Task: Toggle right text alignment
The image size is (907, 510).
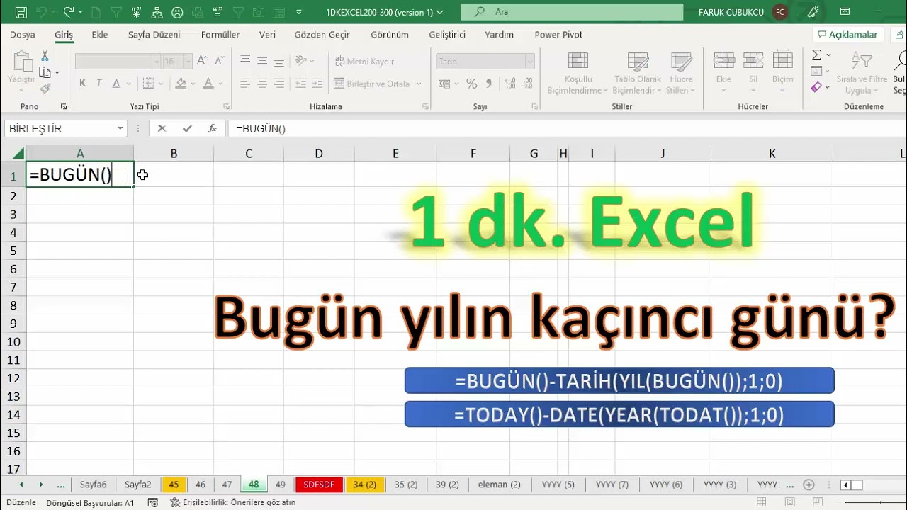Action: point(279,84)
